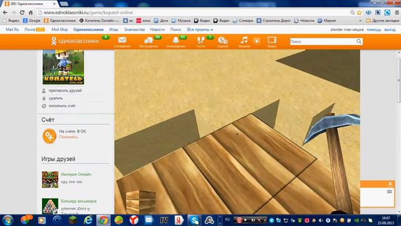401x226 pixels.
Task: Click Бильярд восьмёрка game thumbnail
Action: tap(50, 206)
